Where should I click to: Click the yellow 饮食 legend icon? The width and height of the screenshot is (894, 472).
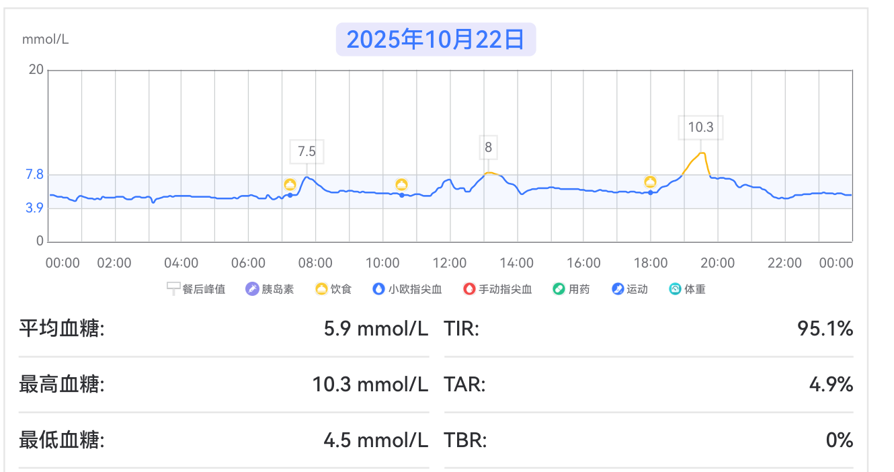321,289
